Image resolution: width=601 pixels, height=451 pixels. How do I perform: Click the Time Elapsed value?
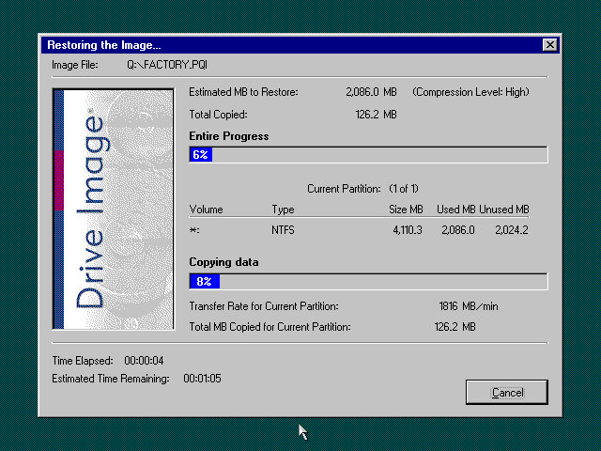point(146,361)
